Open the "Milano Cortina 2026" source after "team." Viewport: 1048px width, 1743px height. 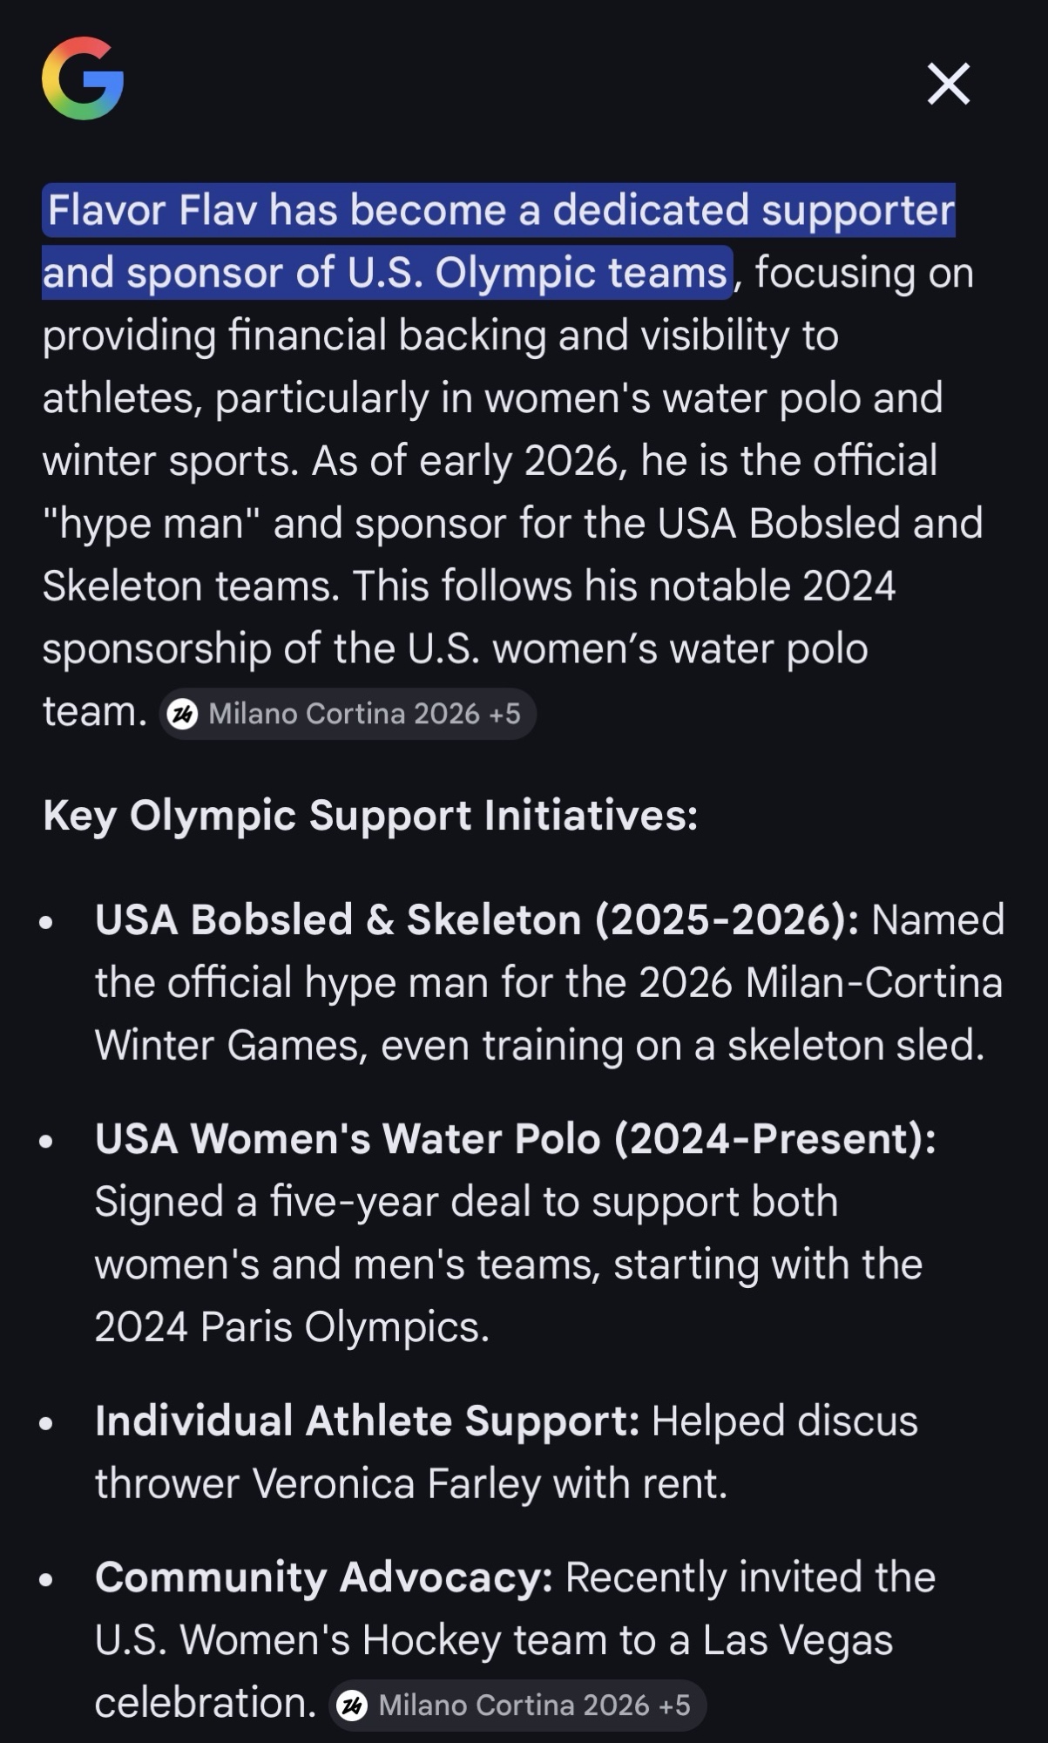(x=344, y=715)
